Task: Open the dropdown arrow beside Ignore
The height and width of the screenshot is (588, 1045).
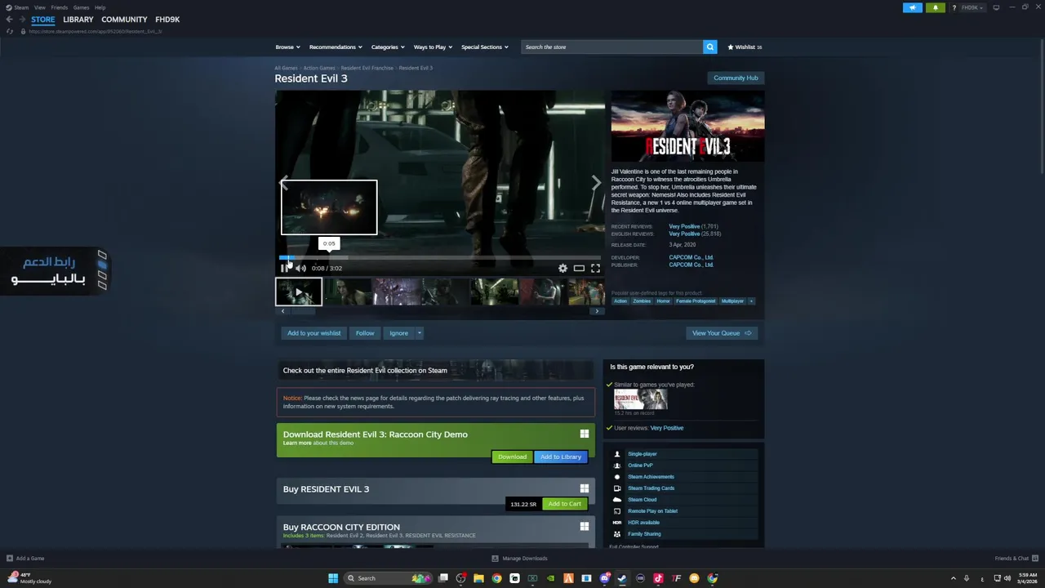Action: [420, 333]
